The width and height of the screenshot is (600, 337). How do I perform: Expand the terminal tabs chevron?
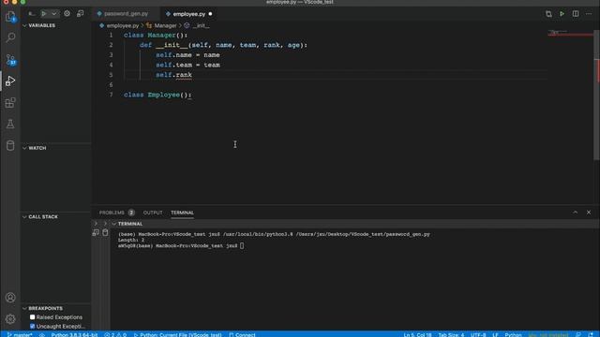pyautogui.click(x=96, y=224)
